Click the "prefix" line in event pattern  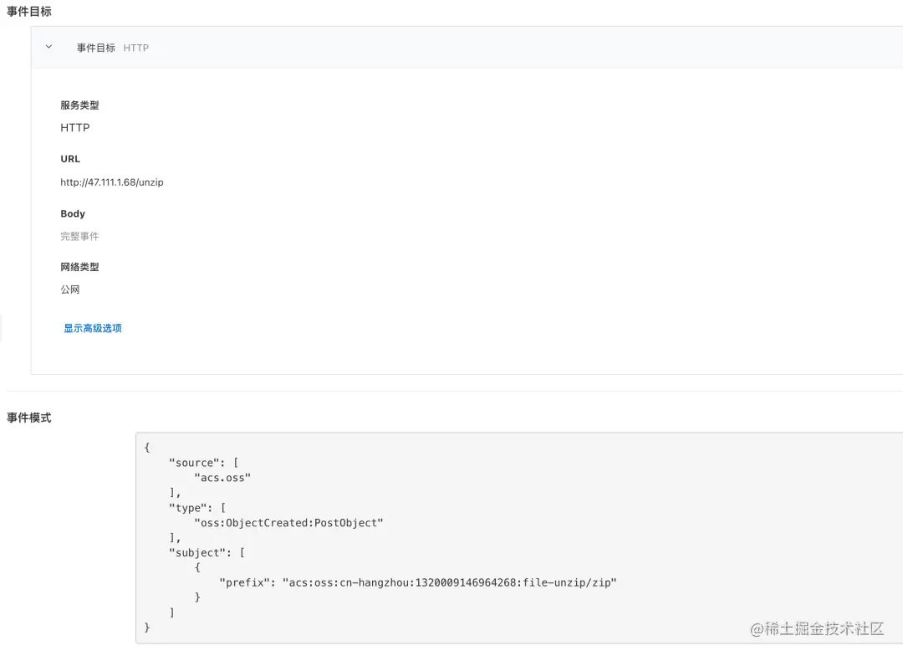pos(418,583)
